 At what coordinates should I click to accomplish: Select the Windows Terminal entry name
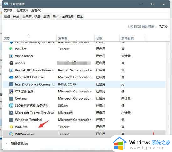point(28,120)
